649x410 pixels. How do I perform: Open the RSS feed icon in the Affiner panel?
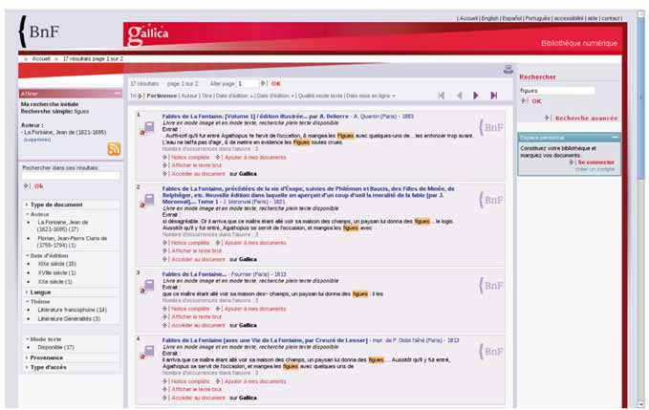coord(114,148)
